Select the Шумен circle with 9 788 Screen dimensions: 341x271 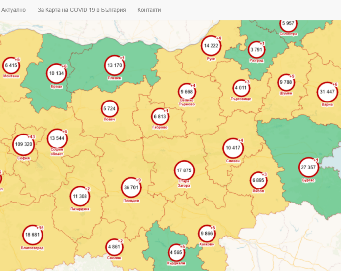[x=286, y=82]
